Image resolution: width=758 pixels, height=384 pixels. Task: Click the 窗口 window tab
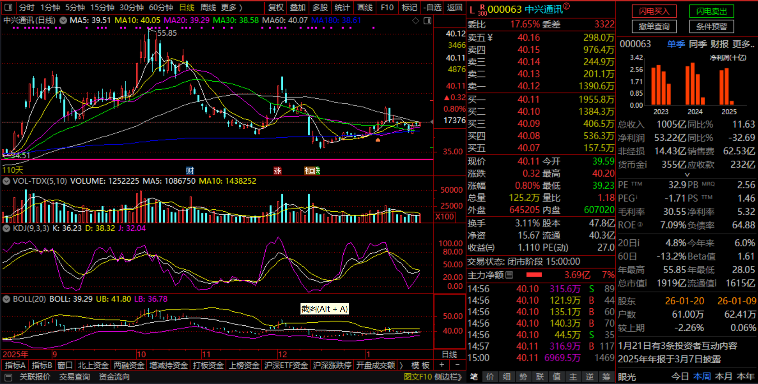point(65,365)
